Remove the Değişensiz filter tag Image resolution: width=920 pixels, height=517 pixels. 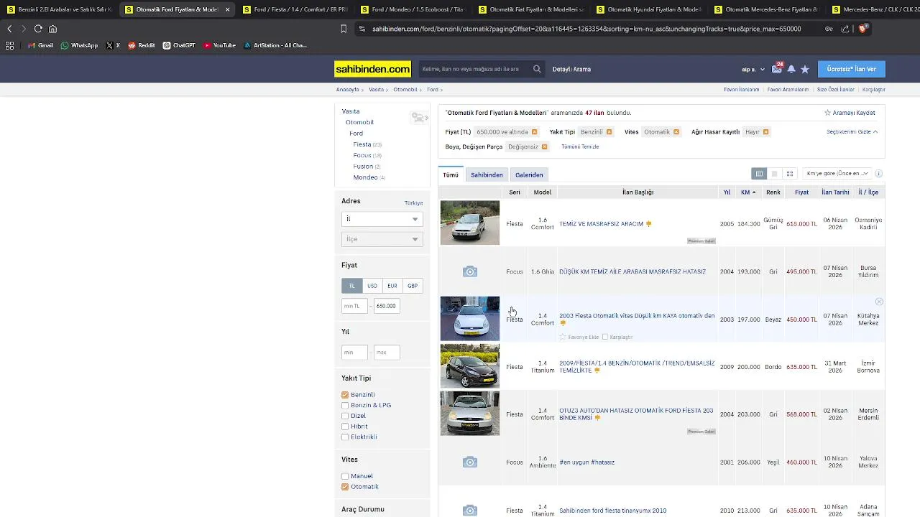click(x=544, y=146)
